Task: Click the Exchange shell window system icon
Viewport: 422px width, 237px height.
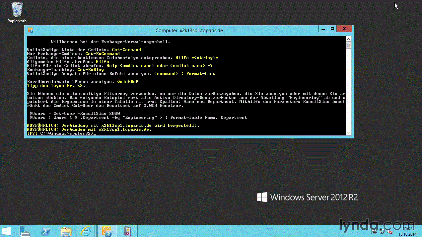Action: (x=31, y=30)
